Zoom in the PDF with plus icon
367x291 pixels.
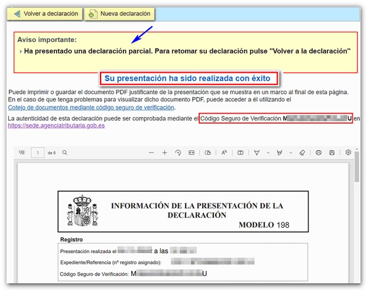click(165, 153)
